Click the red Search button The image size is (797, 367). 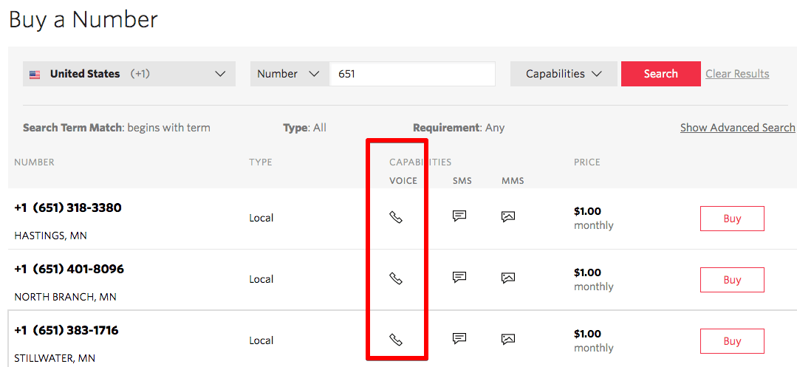[x=660, y=74]
